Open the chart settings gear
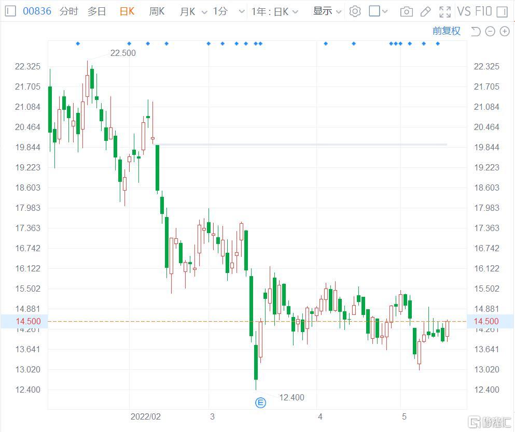The height and width of the screenshot is (432, 515). click(x=355, y=11)
